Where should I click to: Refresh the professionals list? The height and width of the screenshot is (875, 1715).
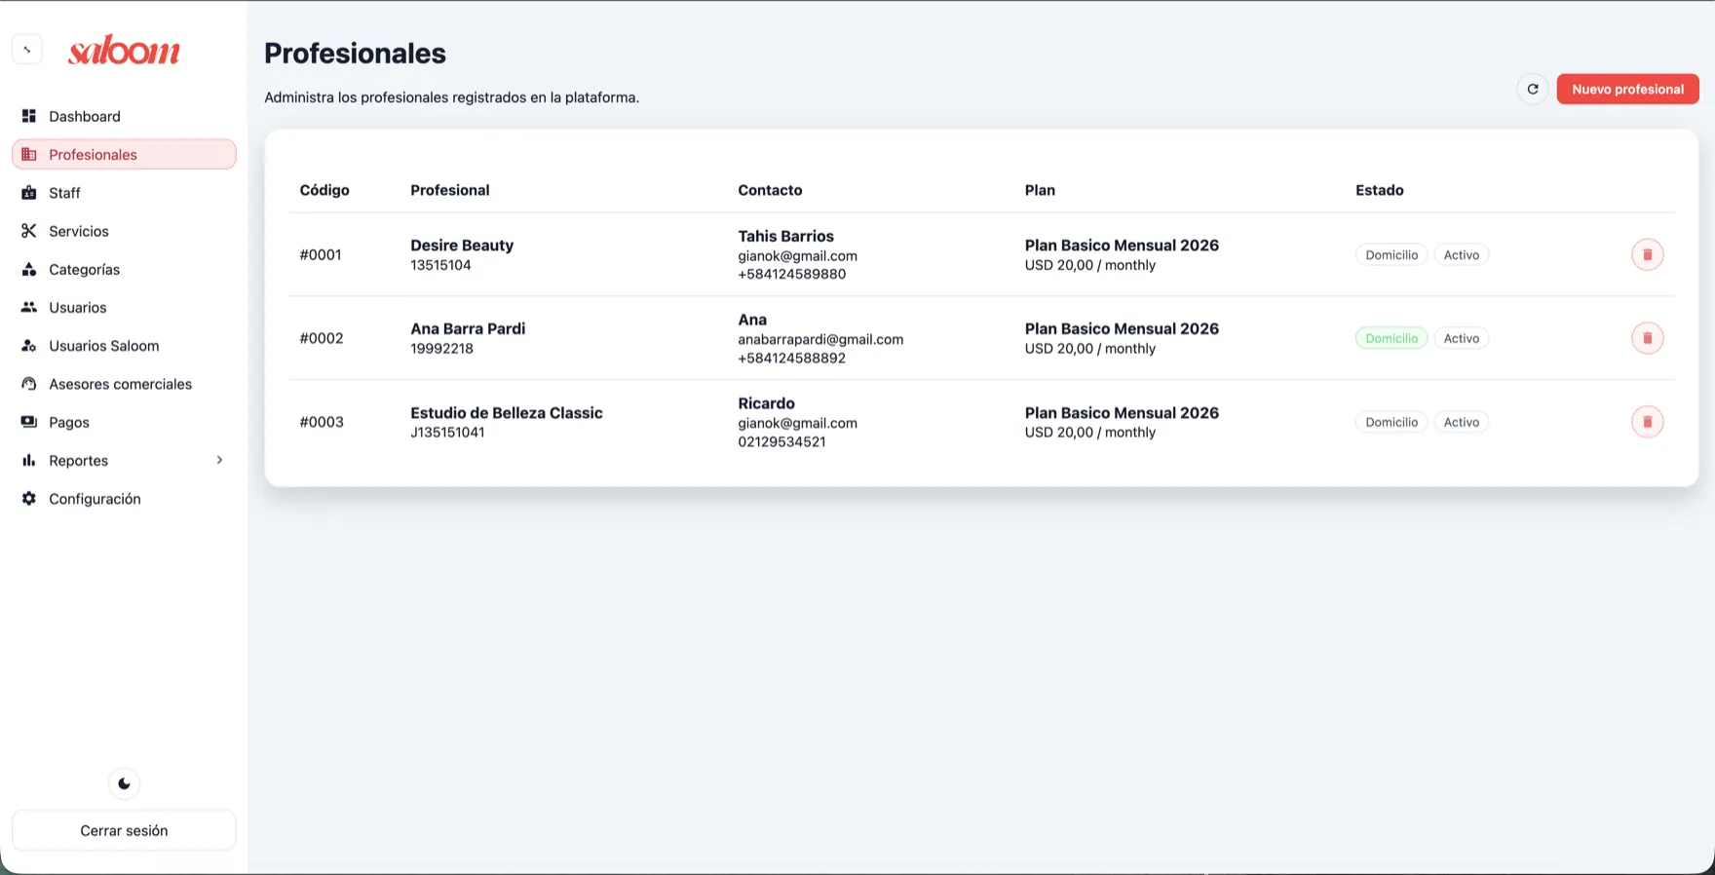coord(1533,89)
